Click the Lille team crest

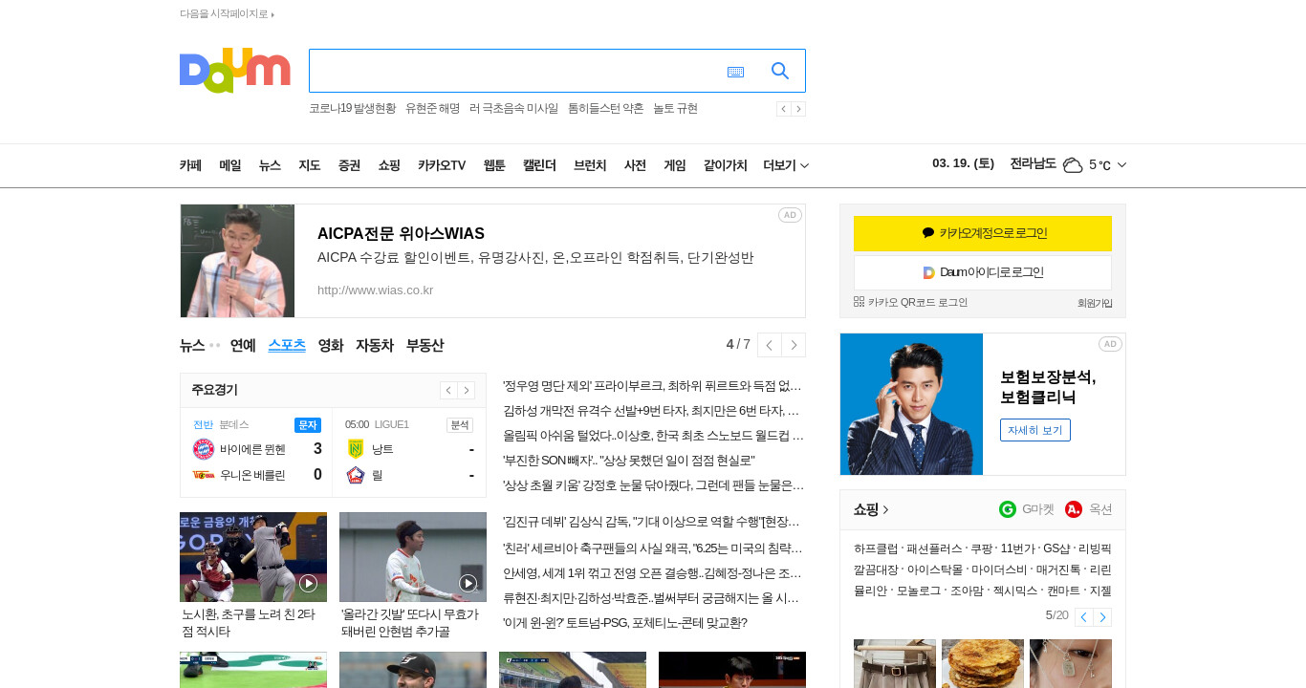pos(356,475)
